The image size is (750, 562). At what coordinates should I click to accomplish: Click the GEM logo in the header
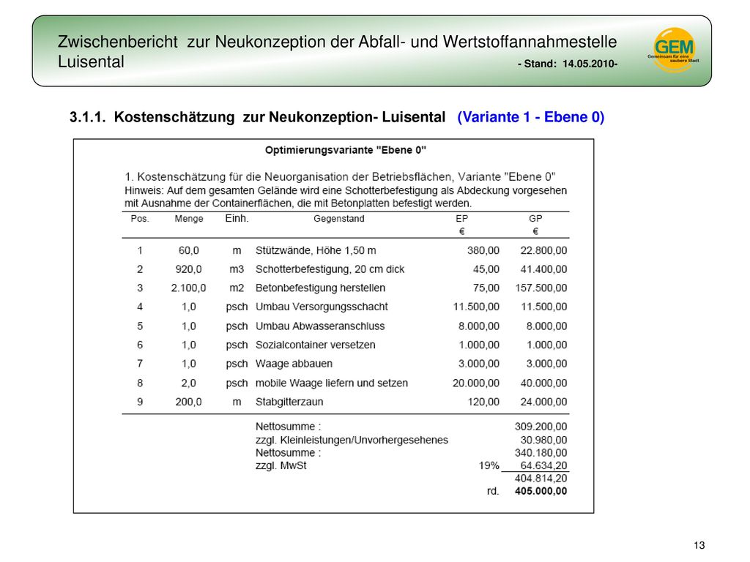[674, 50]
